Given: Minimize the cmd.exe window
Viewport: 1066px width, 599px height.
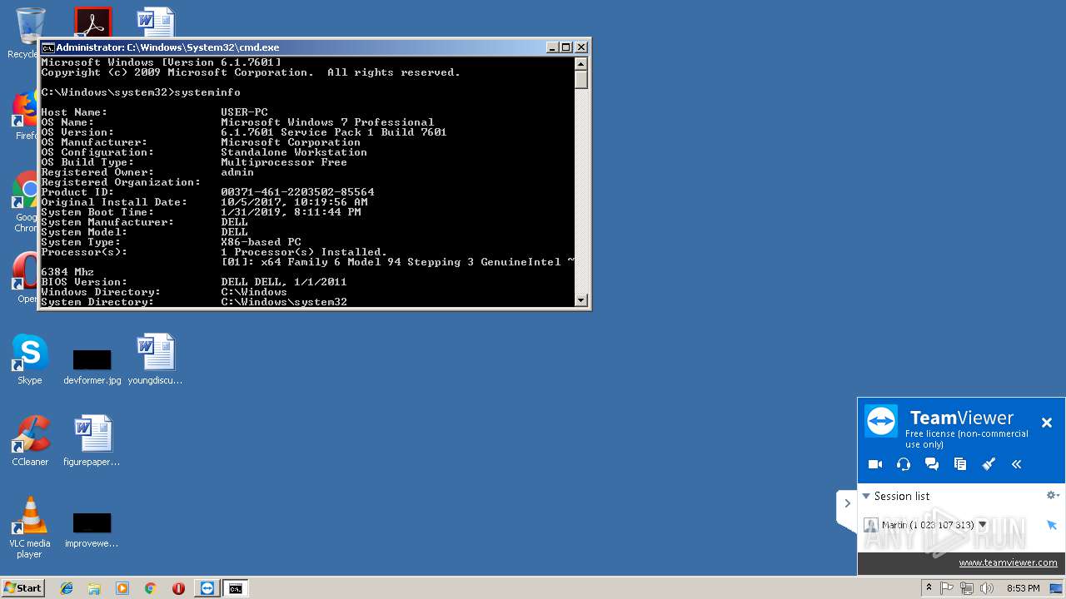Looking at the screenshot, I should tap(551, 47).
